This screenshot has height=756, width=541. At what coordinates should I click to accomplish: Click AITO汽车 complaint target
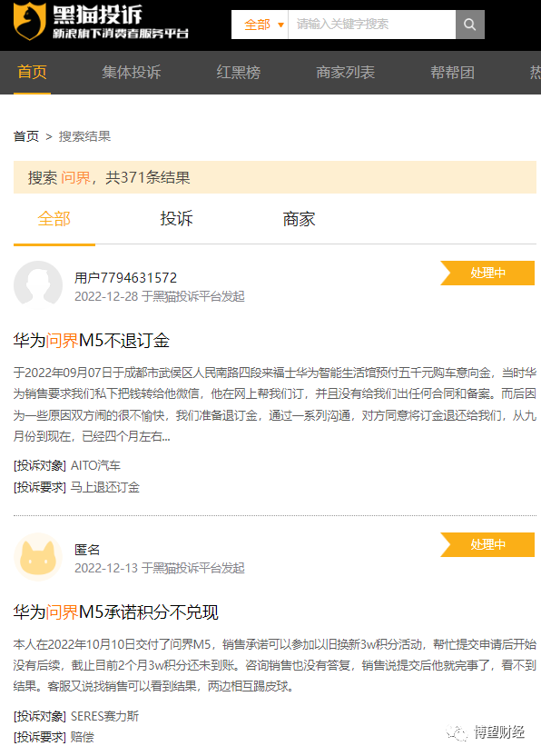tap(95, 465)
